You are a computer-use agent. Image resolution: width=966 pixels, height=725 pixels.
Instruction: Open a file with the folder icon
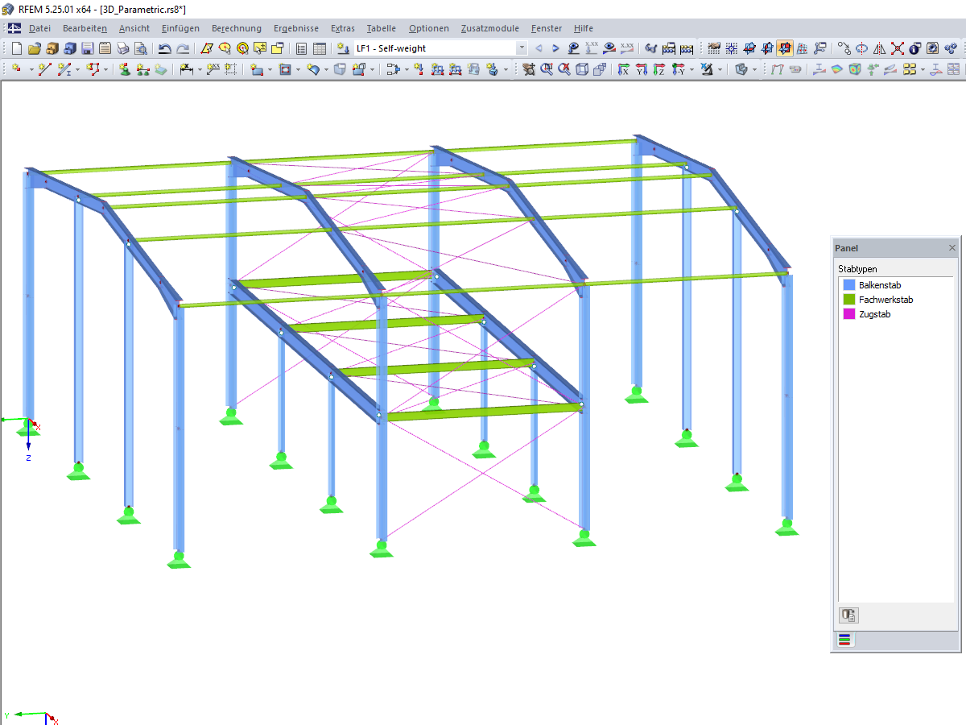pyautogui.click(x=35, y=48)
